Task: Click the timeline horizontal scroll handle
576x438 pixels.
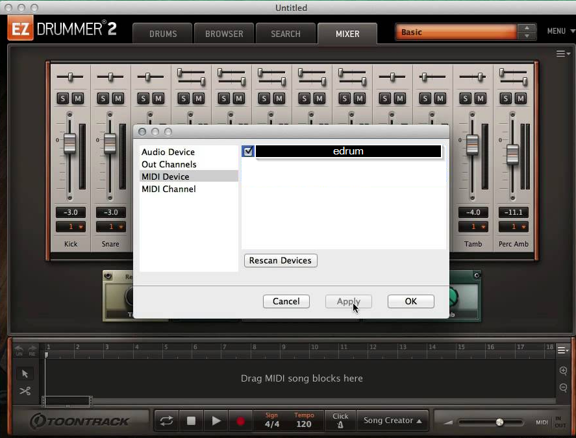Action: tap(67, 402)
